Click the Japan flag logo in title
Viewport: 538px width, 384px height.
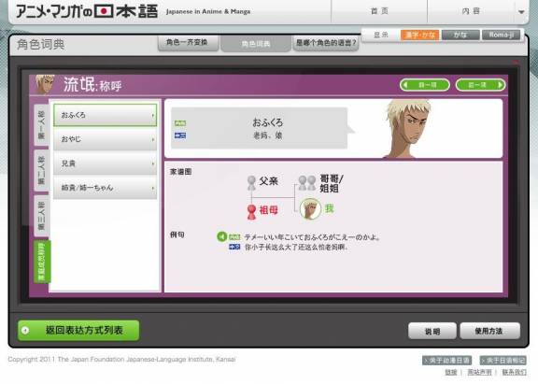(104, 11)
